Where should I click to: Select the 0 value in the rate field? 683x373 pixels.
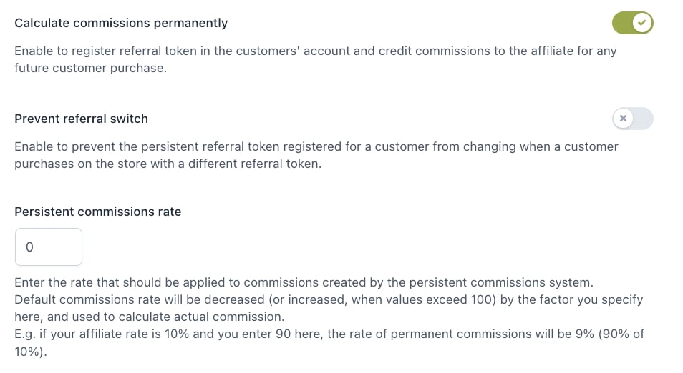(x=29, y=247)
